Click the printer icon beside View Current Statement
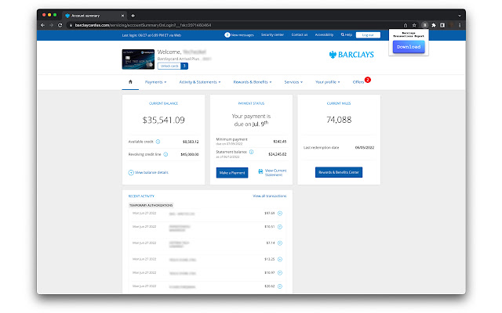This screenshot has width=502, height=313. [260, 171]
